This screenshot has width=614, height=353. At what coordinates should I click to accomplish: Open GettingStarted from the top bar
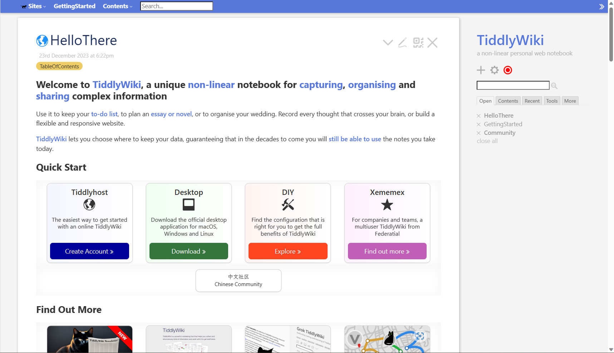[74, 6]
